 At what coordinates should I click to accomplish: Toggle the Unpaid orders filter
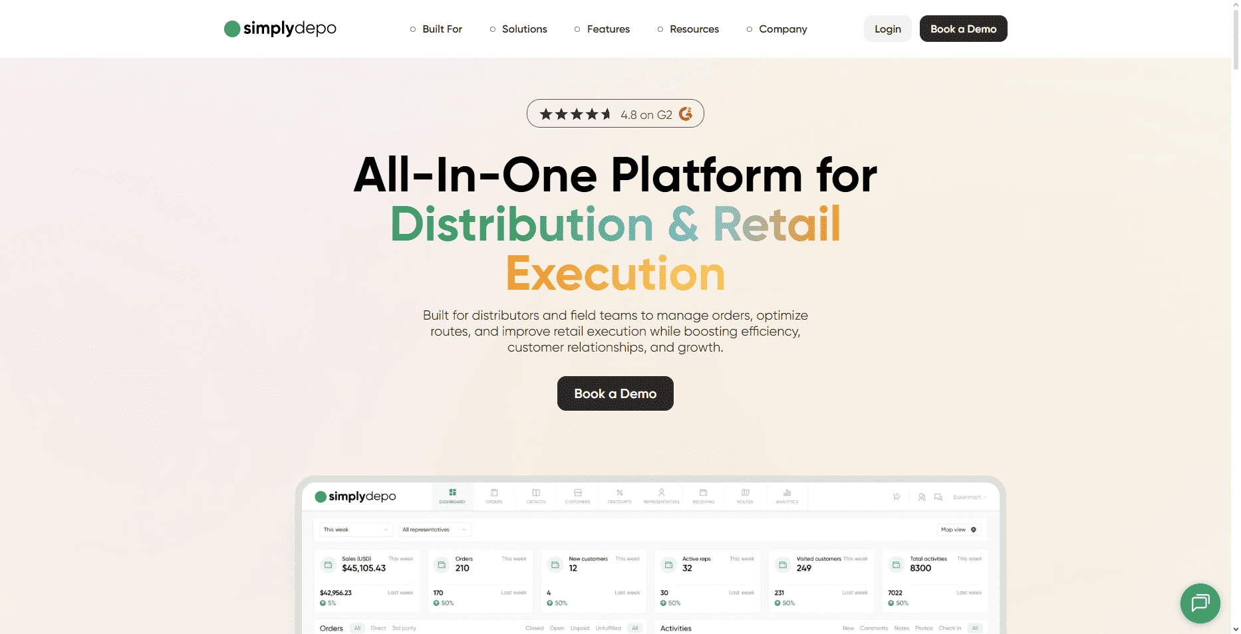580,627
